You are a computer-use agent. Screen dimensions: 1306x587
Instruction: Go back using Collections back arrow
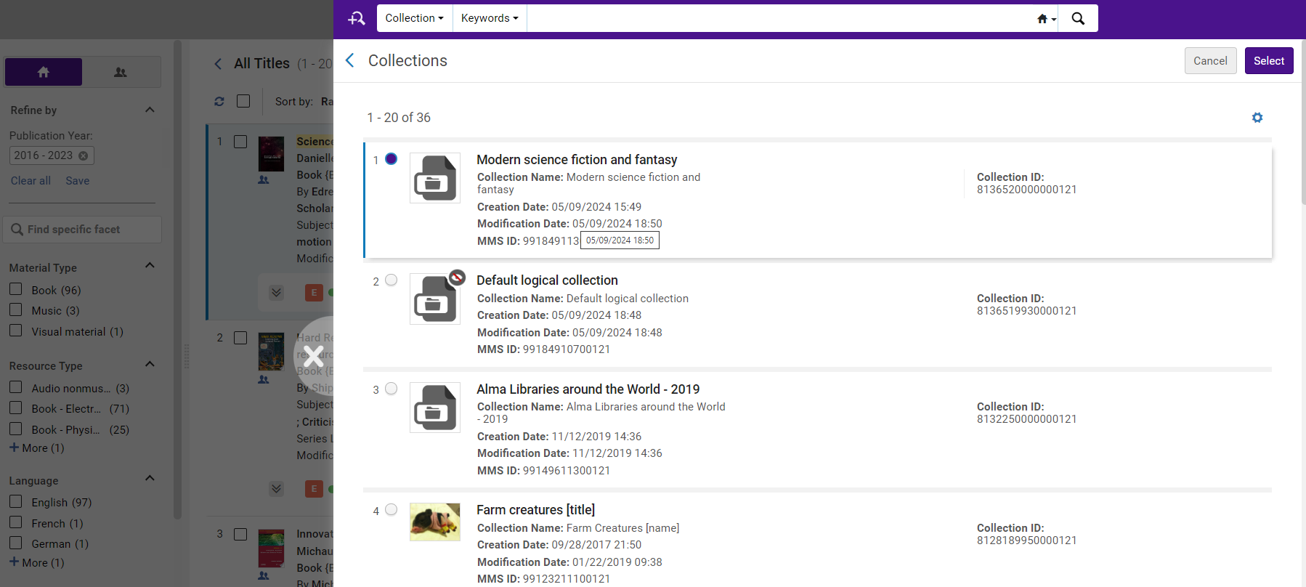350,60
